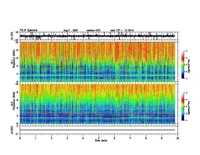Click the "-3" value on ch.1 colorbar
This screenshot has width=200, height=155.
(x=186, y=51)
